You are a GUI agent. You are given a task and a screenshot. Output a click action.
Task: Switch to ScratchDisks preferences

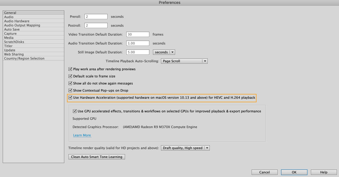click(33, 42)
